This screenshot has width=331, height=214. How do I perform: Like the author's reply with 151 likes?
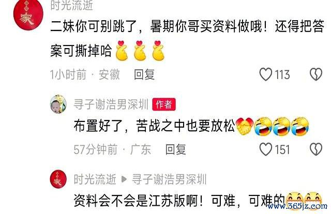(x=265, y=149)
